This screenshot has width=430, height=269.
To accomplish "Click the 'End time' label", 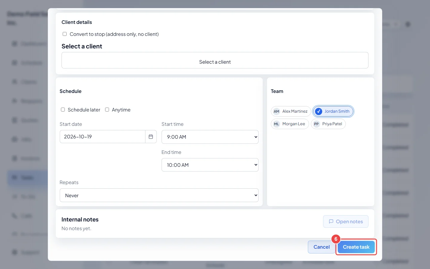I will [171, 152].
